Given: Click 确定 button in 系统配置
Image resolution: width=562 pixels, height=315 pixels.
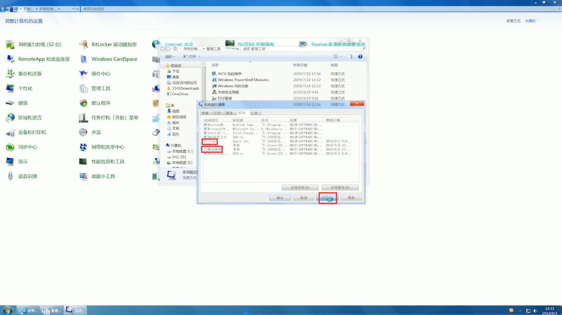Looking at the screenshot, I should point(280,198).
